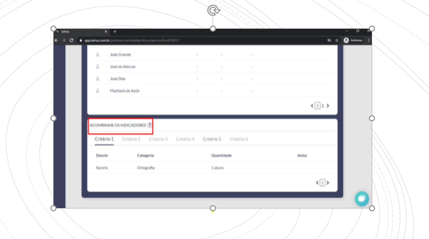Switch to the Critério 5 tab
The width and height of the screenshot is (429, 239).
212,139
